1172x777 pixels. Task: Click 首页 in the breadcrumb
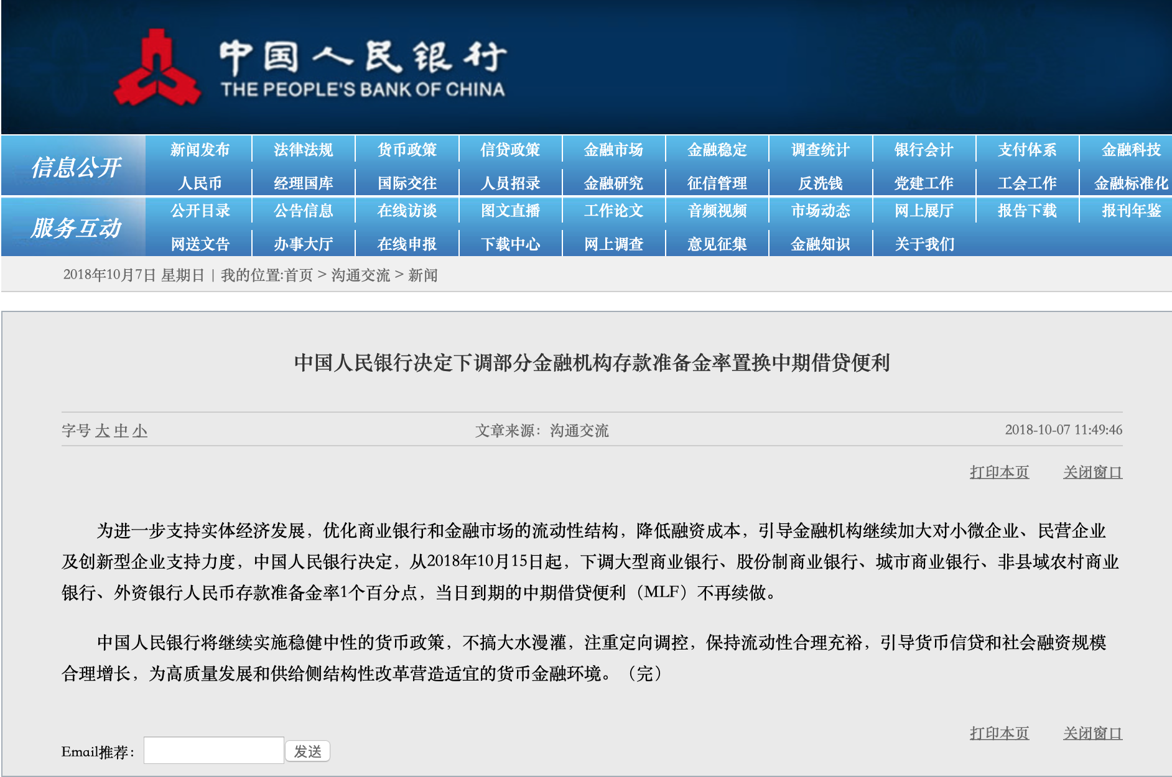(x=299, y=275)
